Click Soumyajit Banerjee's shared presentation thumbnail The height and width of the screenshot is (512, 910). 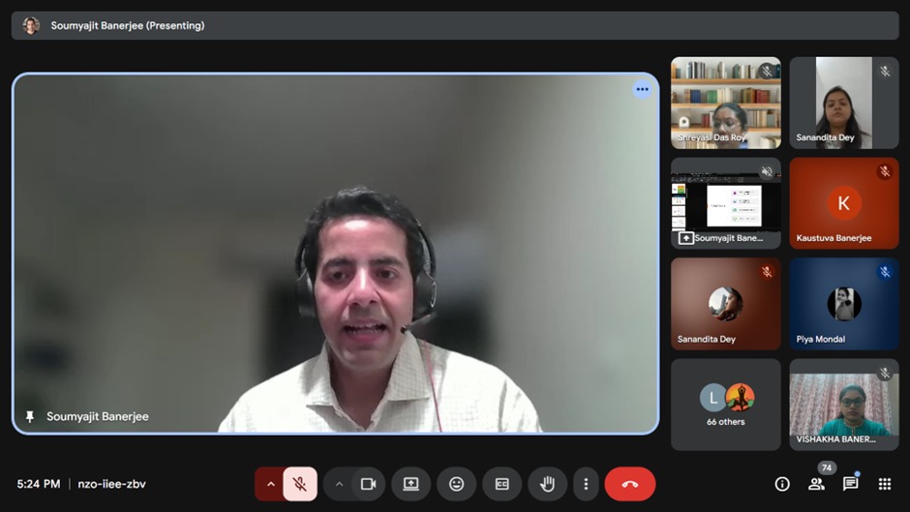pyautogui.click(x=726, y=203)
